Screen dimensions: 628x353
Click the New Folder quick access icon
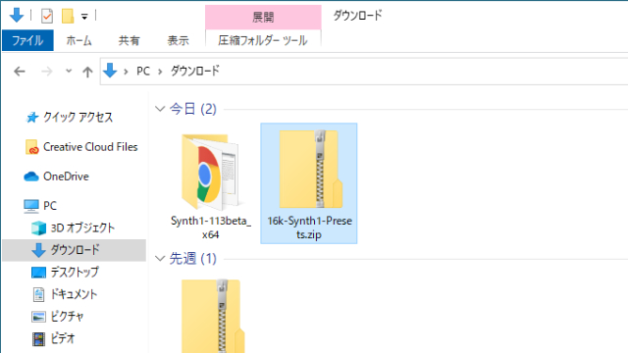tap(68, 16)
